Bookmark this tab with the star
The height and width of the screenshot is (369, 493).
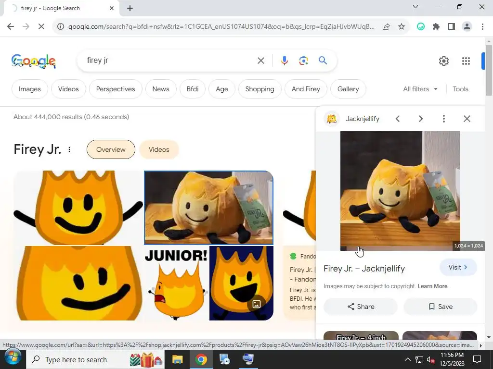point(402,27)
